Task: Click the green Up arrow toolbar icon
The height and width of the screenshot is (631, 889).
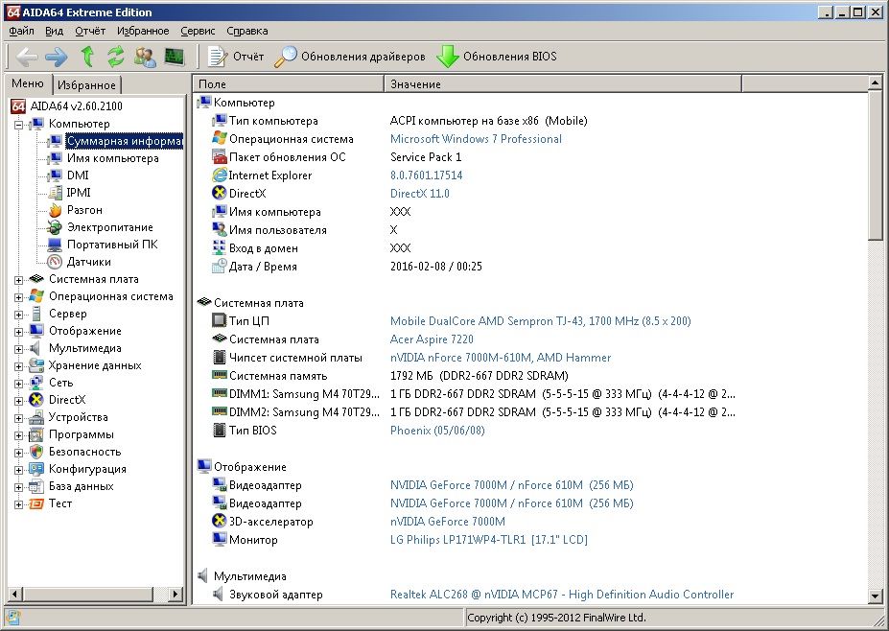Action: tap(88, 57)
